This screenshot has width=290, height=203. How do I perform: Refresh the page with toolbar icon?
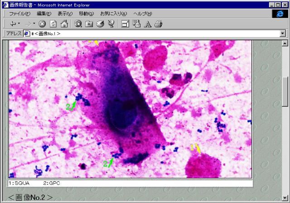(53, 24)
